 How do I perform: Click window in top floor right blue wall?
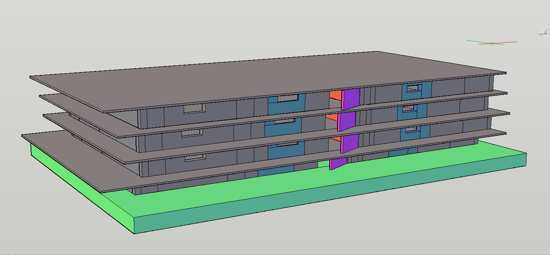coord(413,88)
